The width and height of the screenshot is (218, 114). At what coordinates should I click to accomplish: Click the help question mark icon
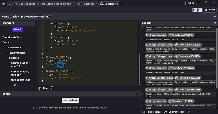point(40,88)
